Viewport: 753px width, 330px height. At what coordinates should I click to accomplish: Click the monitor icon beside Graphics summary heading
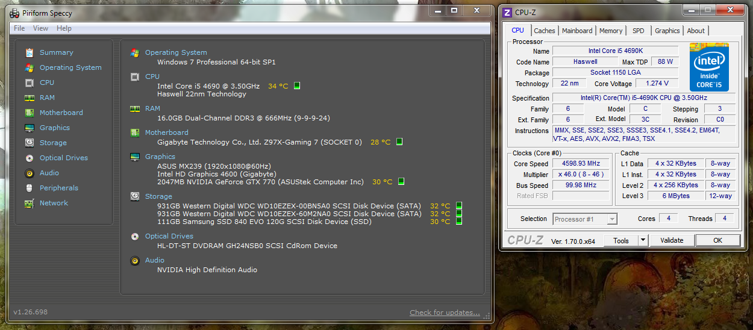(x=135, y=157)
